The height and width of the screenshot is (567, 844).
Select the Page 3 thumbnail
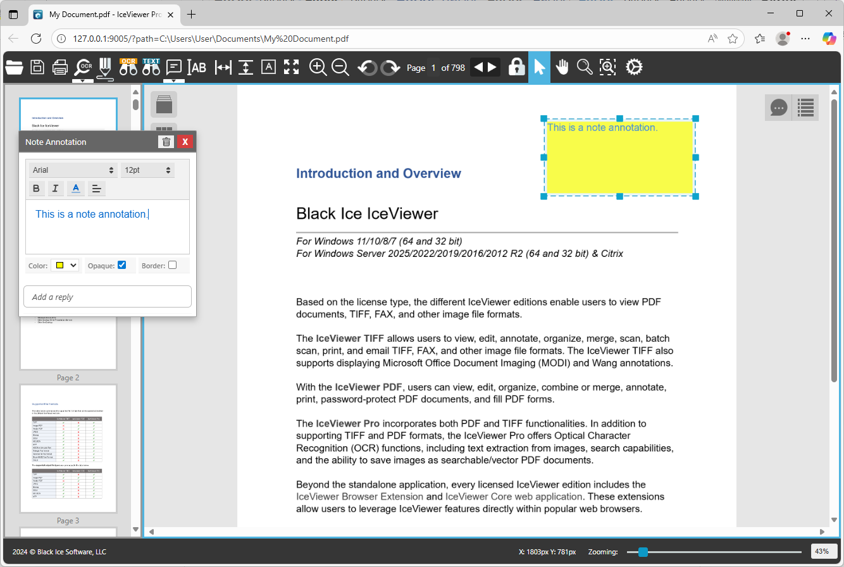[x=68, y=448]
